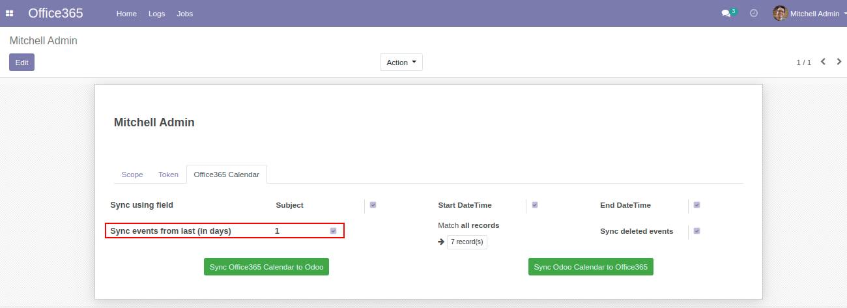Go to previous record arrow
847x308 pixels.
823,62
